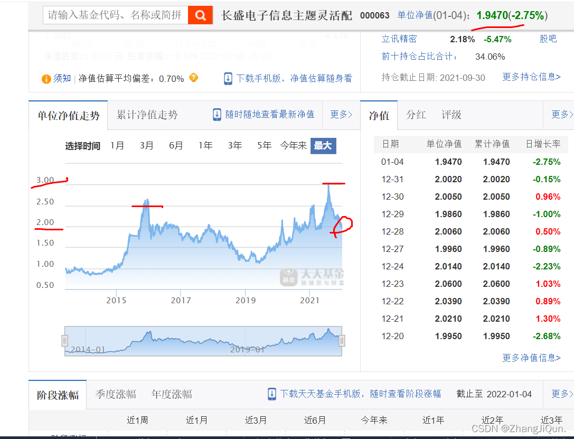
Task: Click the 累计净值 column header
Action: (492, 144)
